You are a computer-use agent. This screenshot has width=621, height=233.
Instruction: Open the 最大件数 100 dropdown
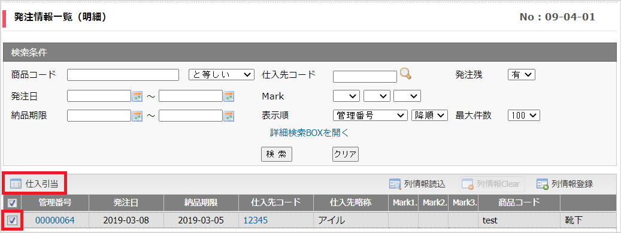(524, 116)
